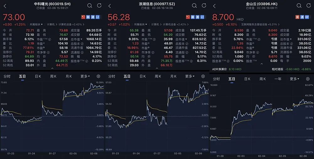Viewport: 314px width, 159px height.
Task: Click 成交量 89.20万手 for 中科曙光
Action: (x=86, y=30)
